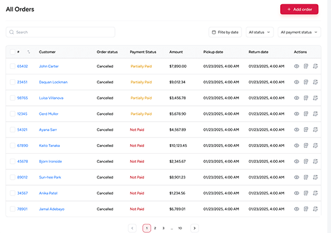Click refresh document icon in Jamal Adebayo row

[x=315, y=209]
